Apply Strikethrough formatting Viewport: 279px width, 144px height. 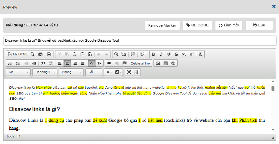tap(176, 54)
